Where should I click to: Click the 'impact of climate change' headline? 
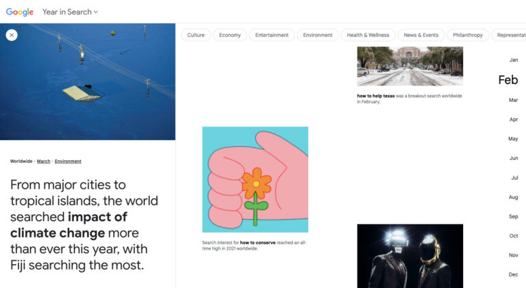click(x=84, y=224)
